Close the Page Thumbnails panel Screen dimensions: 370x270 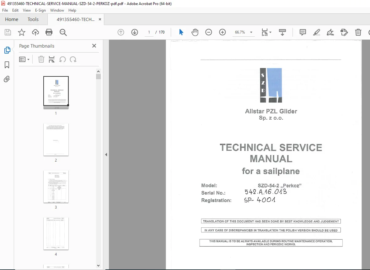[94, 46]
